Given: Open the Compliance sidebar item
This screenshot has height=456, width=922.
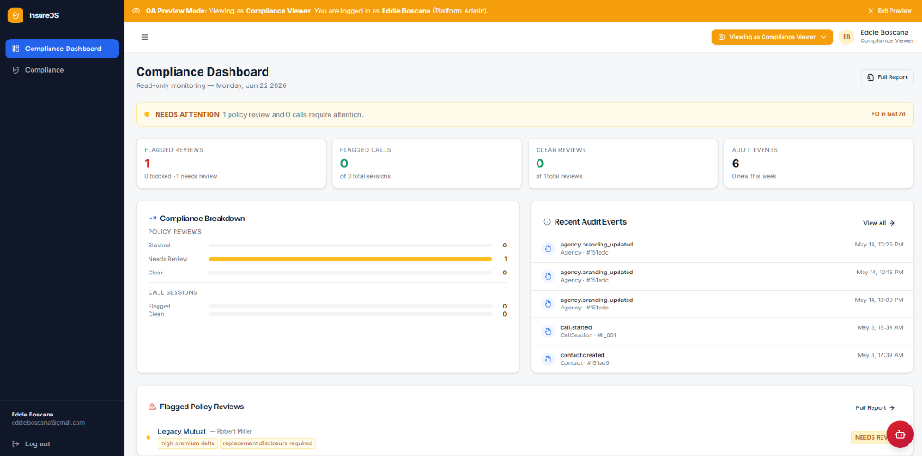Looking at the screenshot, I should (x=62, y=70).
